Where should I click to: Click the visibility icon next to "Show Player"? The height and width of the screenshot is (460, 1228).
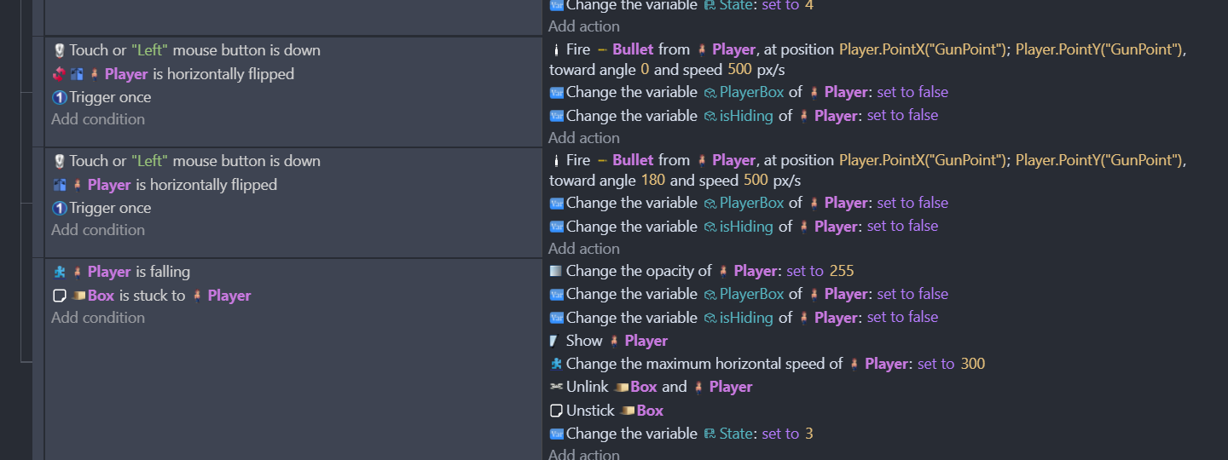[555, 341]
